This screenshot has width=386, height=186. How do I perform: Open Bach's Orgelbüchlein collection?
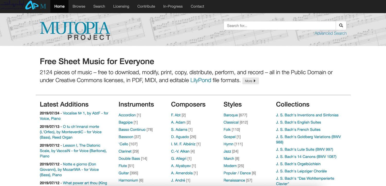(x=298, y=164)
